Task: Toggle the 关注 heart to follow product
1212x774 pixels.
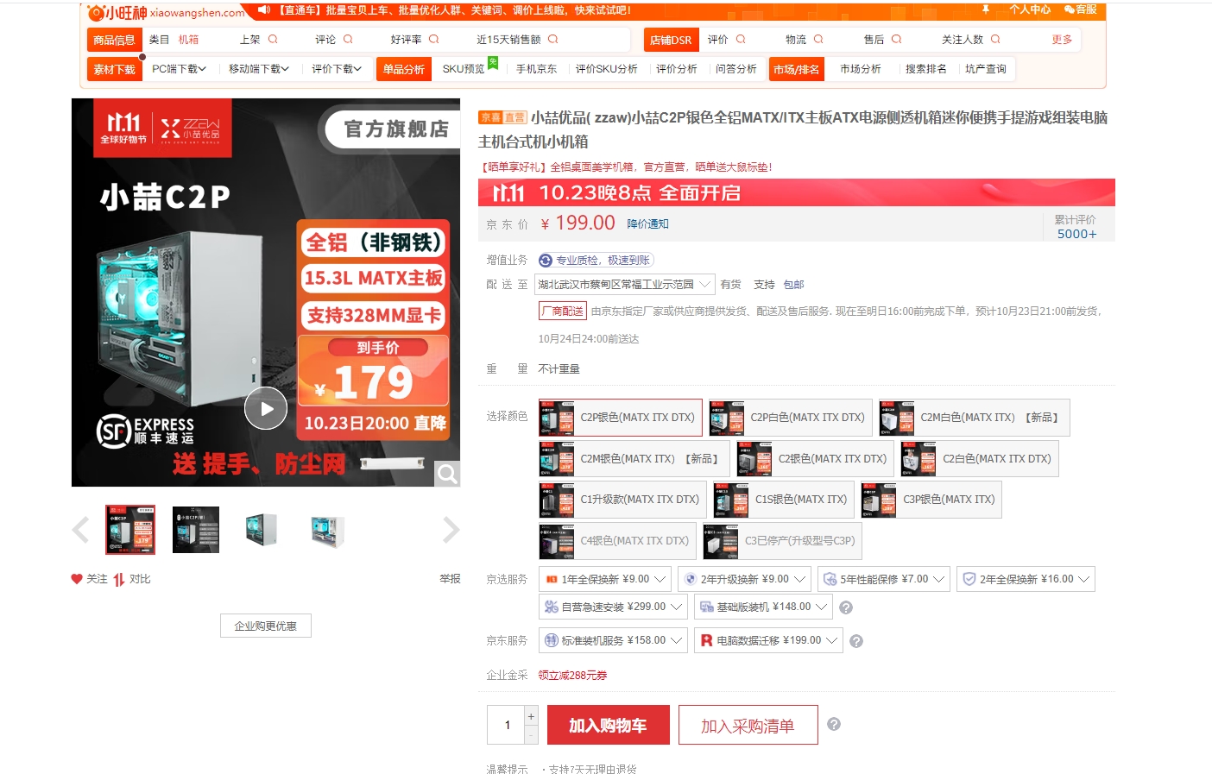Action: pyautogui.click(x=77, y=579)
